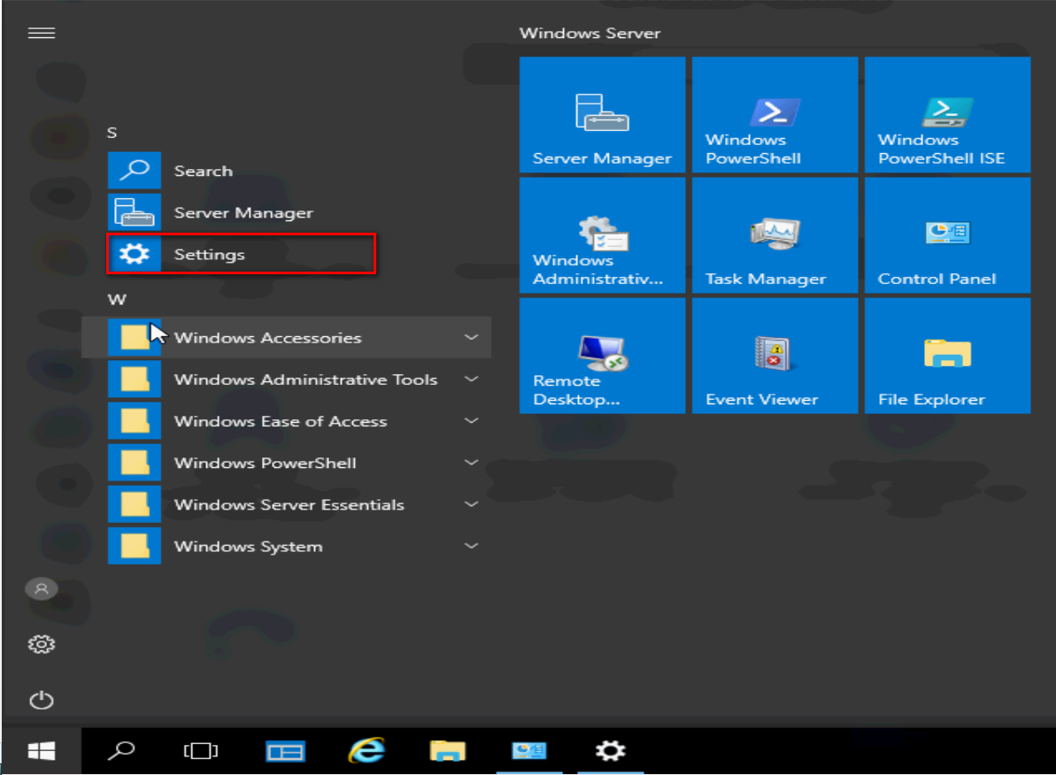This screenshot has height=775, width=1056.
Task: Open the Windows PowerShell ISE tile
Action: point(947,115)
